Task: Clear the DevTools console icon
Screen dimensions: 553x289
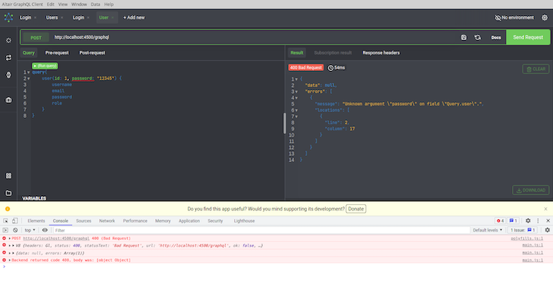Action: [15, 230]
